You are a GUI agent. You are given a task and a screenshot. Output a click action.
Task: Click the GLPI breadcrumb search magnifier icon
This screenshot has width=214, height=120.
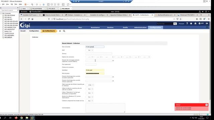pyautogui.click(x=64, y=31)
